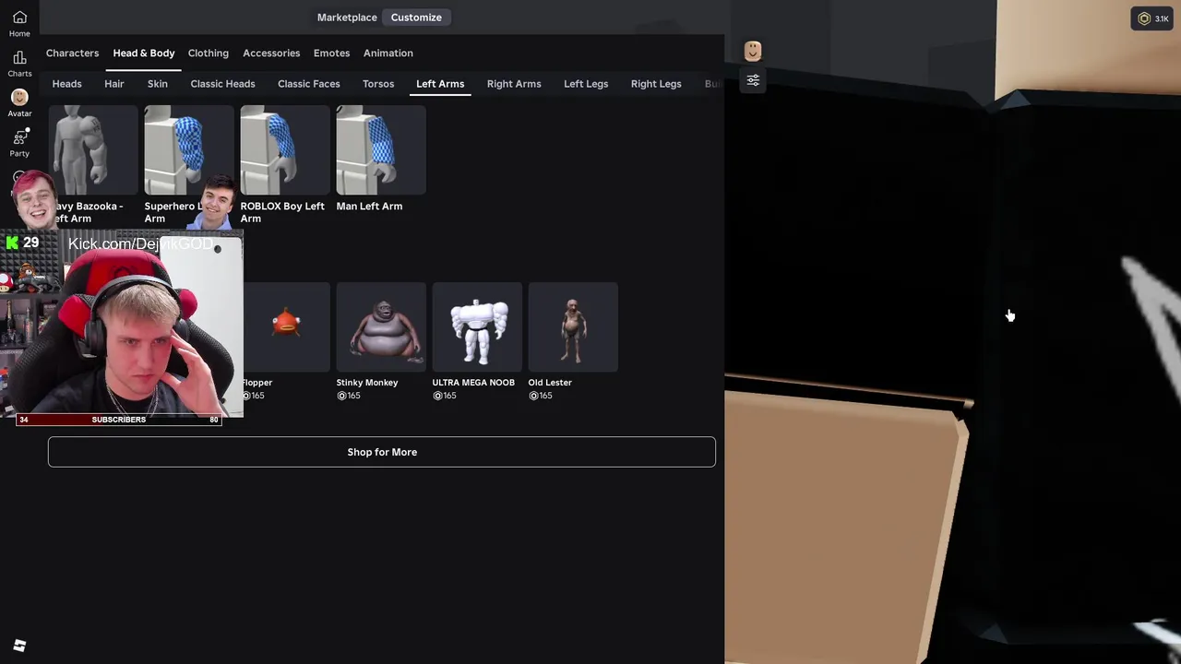The width and height of the screenshot is (1181, 664).
Task: Open the Accessories category
Action: (x=271, y=53)
